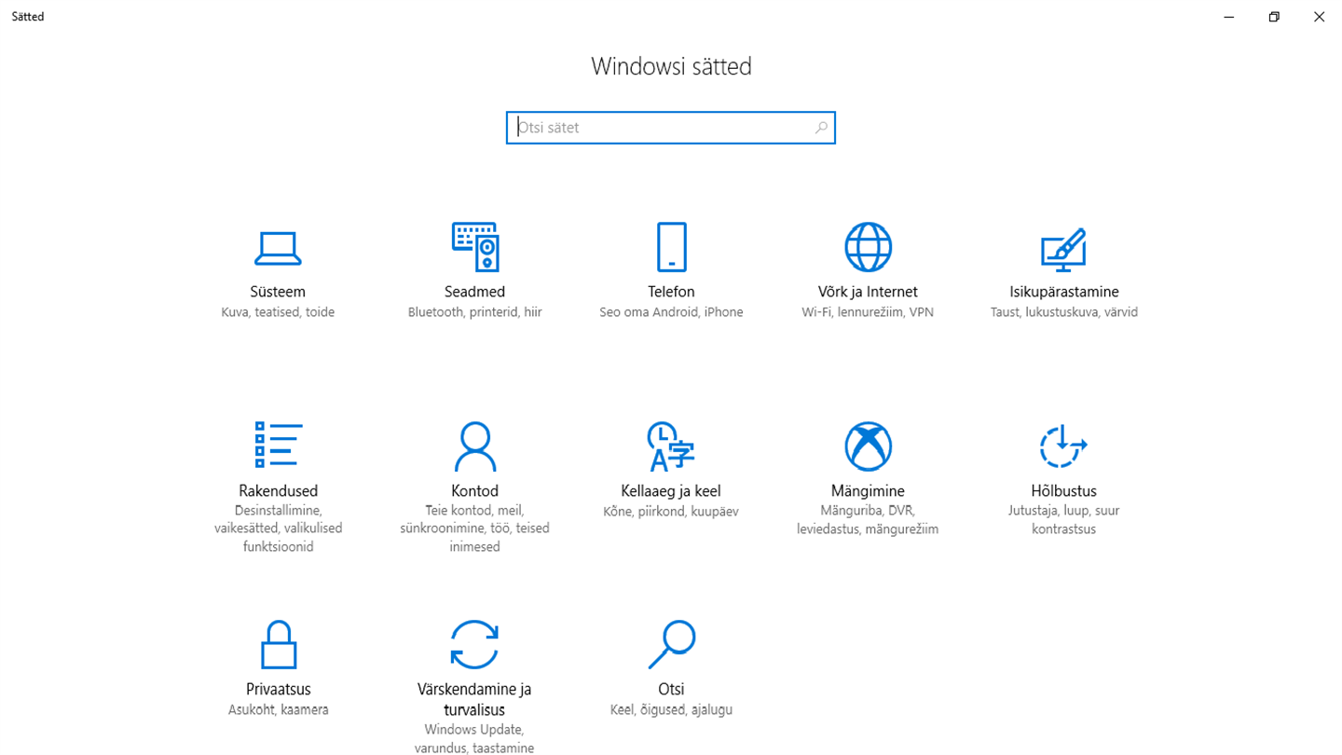1342x755 pixels.
Task: Click the 'Bluetooth, printerid, hiir' description
Action: [x=475, y=312]
